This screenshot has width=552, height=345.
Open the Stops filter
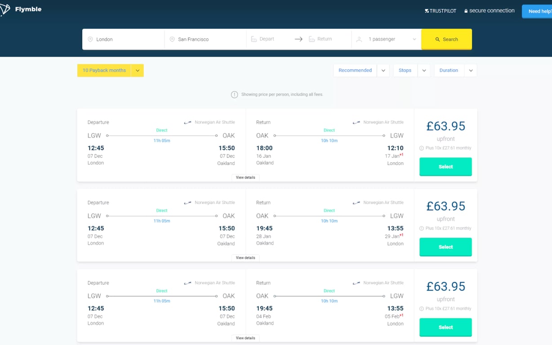click(x=405, y=71)
